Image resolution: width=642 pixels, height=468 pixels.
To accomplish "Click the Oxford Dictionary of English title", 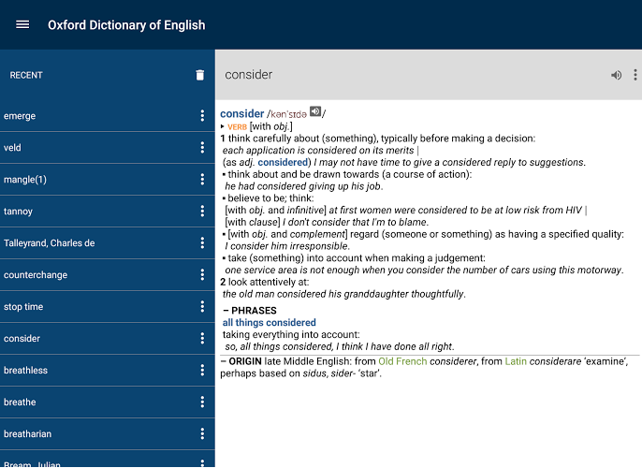I will [126, 25].
